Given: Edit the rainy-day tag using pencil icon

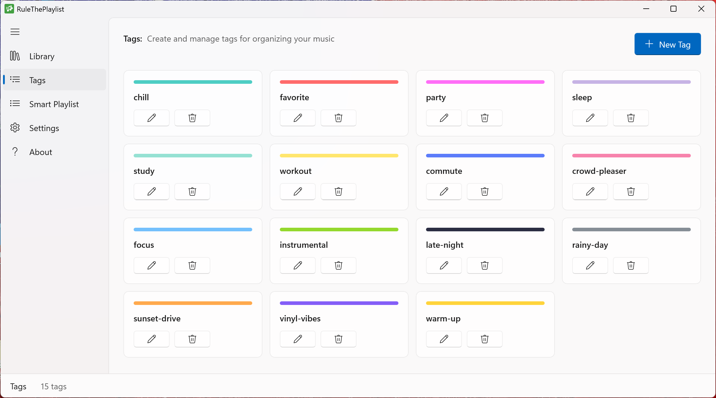Looking at the screenshot, I should point(590,265).
